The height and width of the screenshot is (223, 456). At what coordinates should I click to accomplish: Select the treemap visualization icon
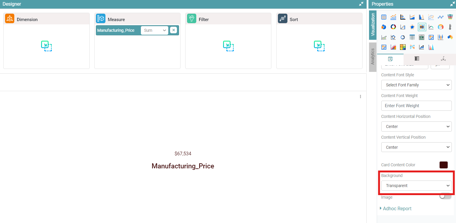click(403, 47)
